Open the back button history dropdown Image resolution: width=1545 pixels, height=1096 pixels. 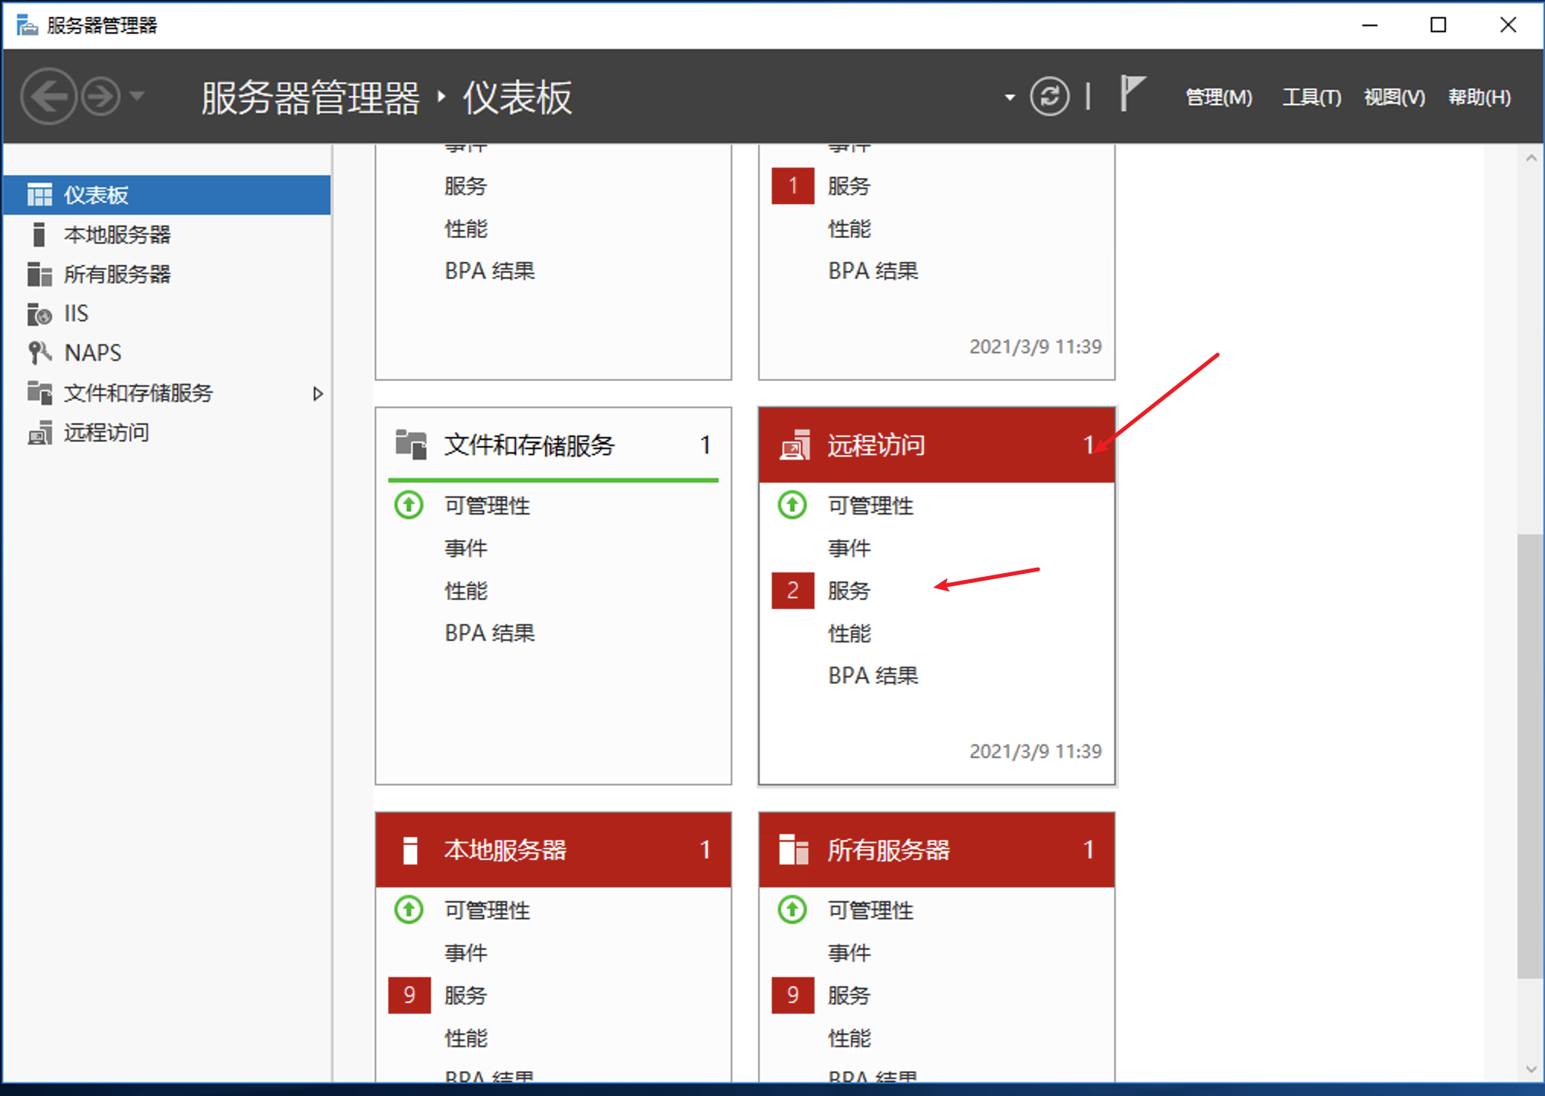138,96
